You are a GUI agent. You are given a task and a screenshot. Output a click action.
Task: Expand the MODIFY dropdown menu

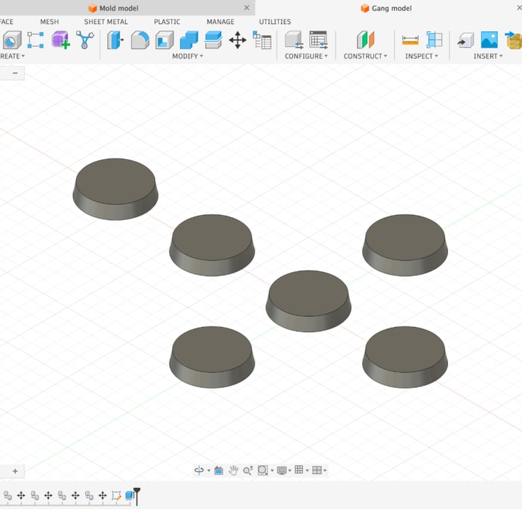coord(188,56)
